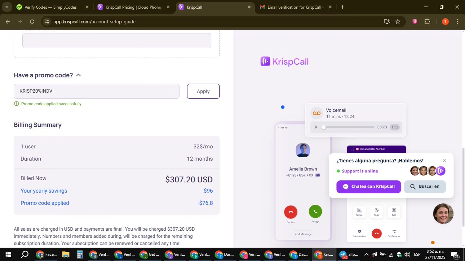Image resolution: width=465 pixels, height=261 pixels.
Task: Open Windows taskbar search
Action: [24, 254]
